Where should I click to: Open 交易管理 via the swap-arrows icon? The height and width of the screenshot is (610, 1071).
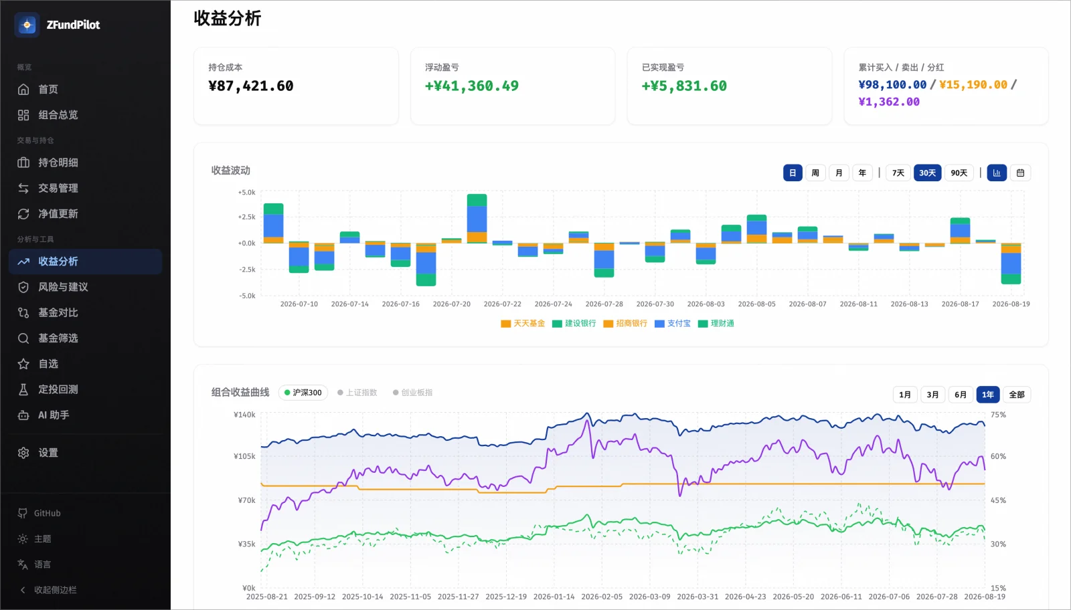[x=23, y=188]
